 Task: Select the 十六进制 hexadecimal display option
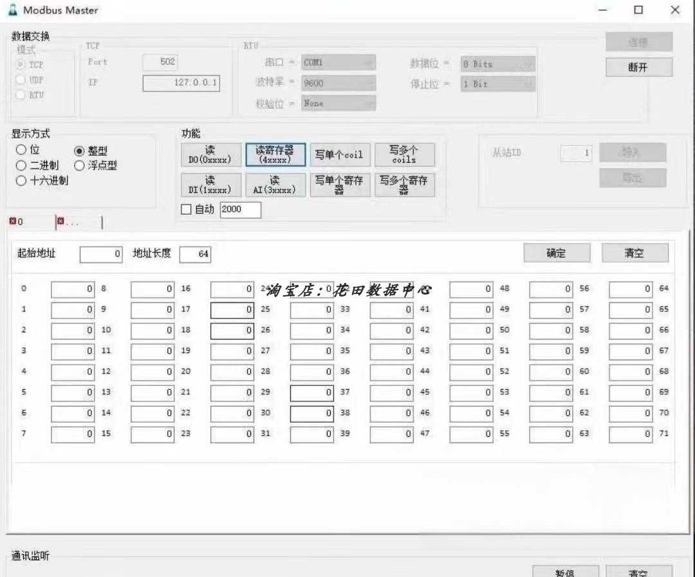[21, 180]
